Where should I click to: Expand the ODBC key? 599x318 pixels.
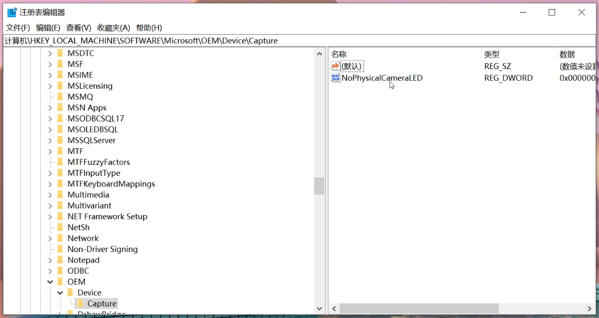pyautogui.click(x=50, y=271)
